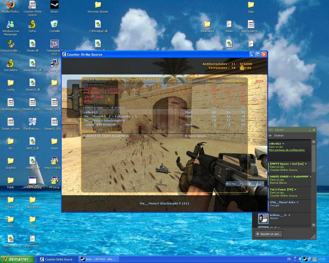Select the WriteMiniDump program icon
This screenshot has height=263, width=329.
[x=32, y=180]
